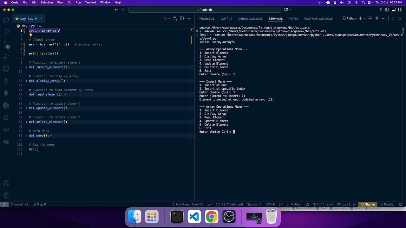Switch to the PORTS panel tab
The image size is (406, 228).
pyautogui.click(x=293, y=19)
